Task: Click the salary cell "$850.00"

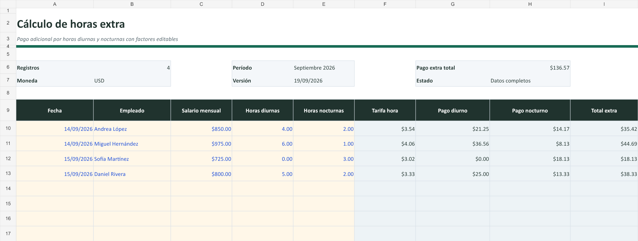Action: pos(201,129)
